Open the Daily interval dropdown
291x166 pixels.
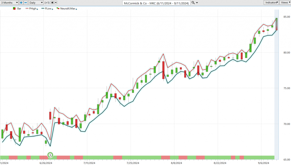click(36, 3)
